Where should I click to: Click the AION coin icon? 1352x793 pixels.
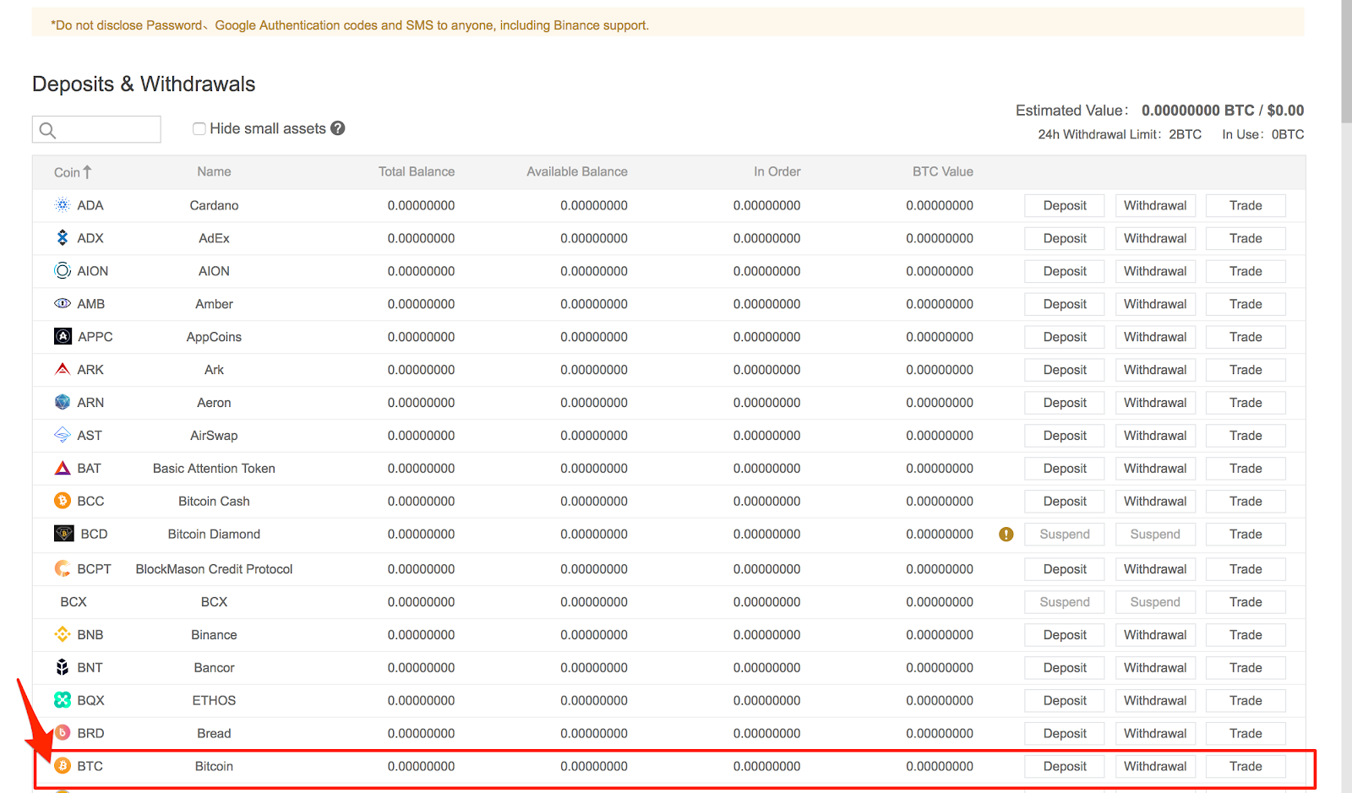[x=63, y=271]
